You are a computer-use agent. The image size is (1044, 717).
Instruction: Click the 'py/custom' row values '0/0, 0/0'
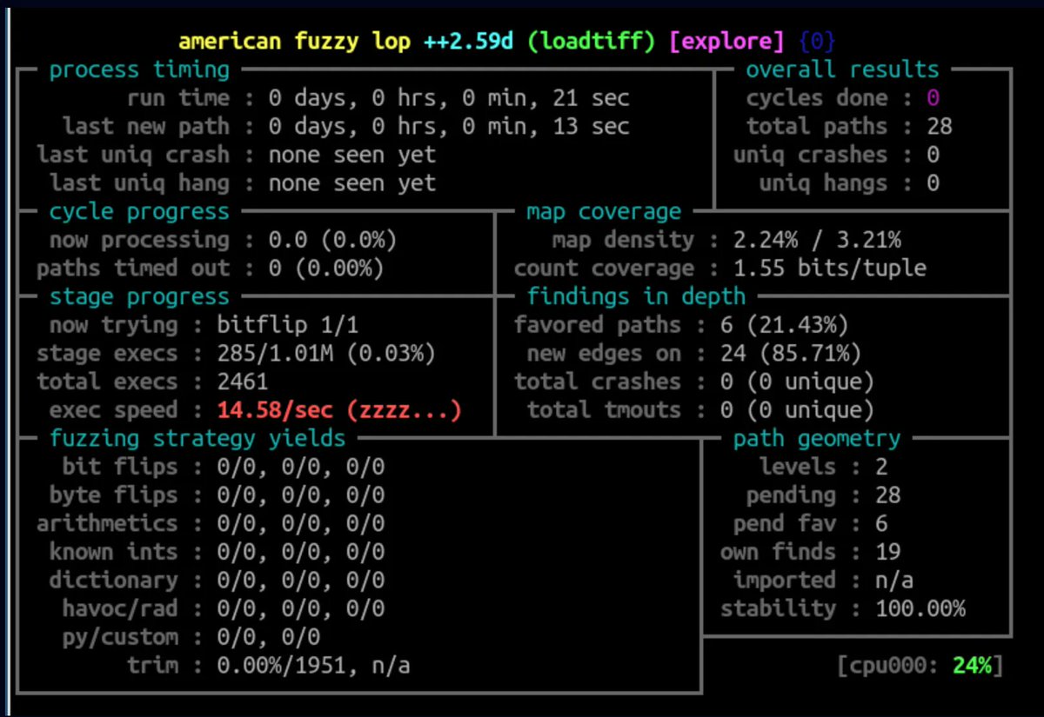coord(268,638)
